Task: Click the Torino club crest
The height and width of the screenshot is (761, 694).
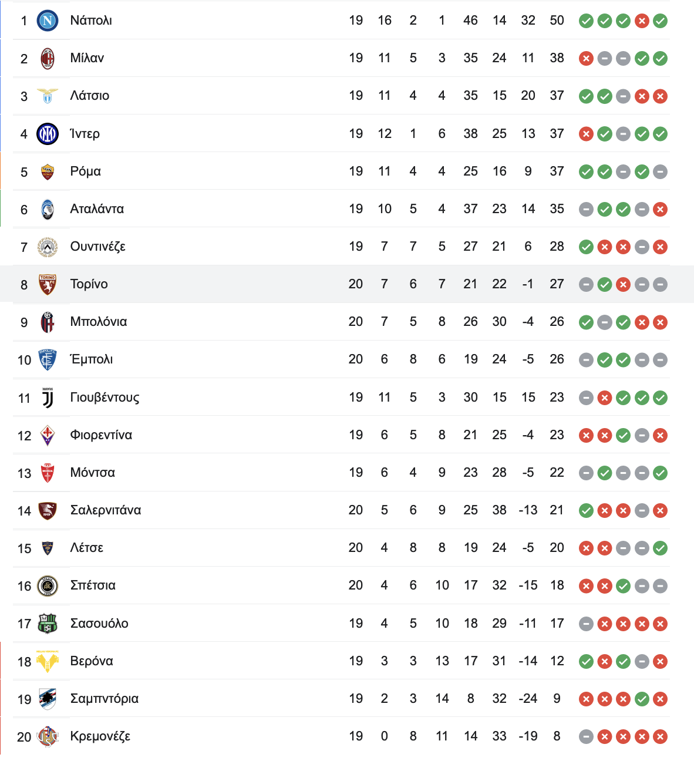Action: click(48, 284)
